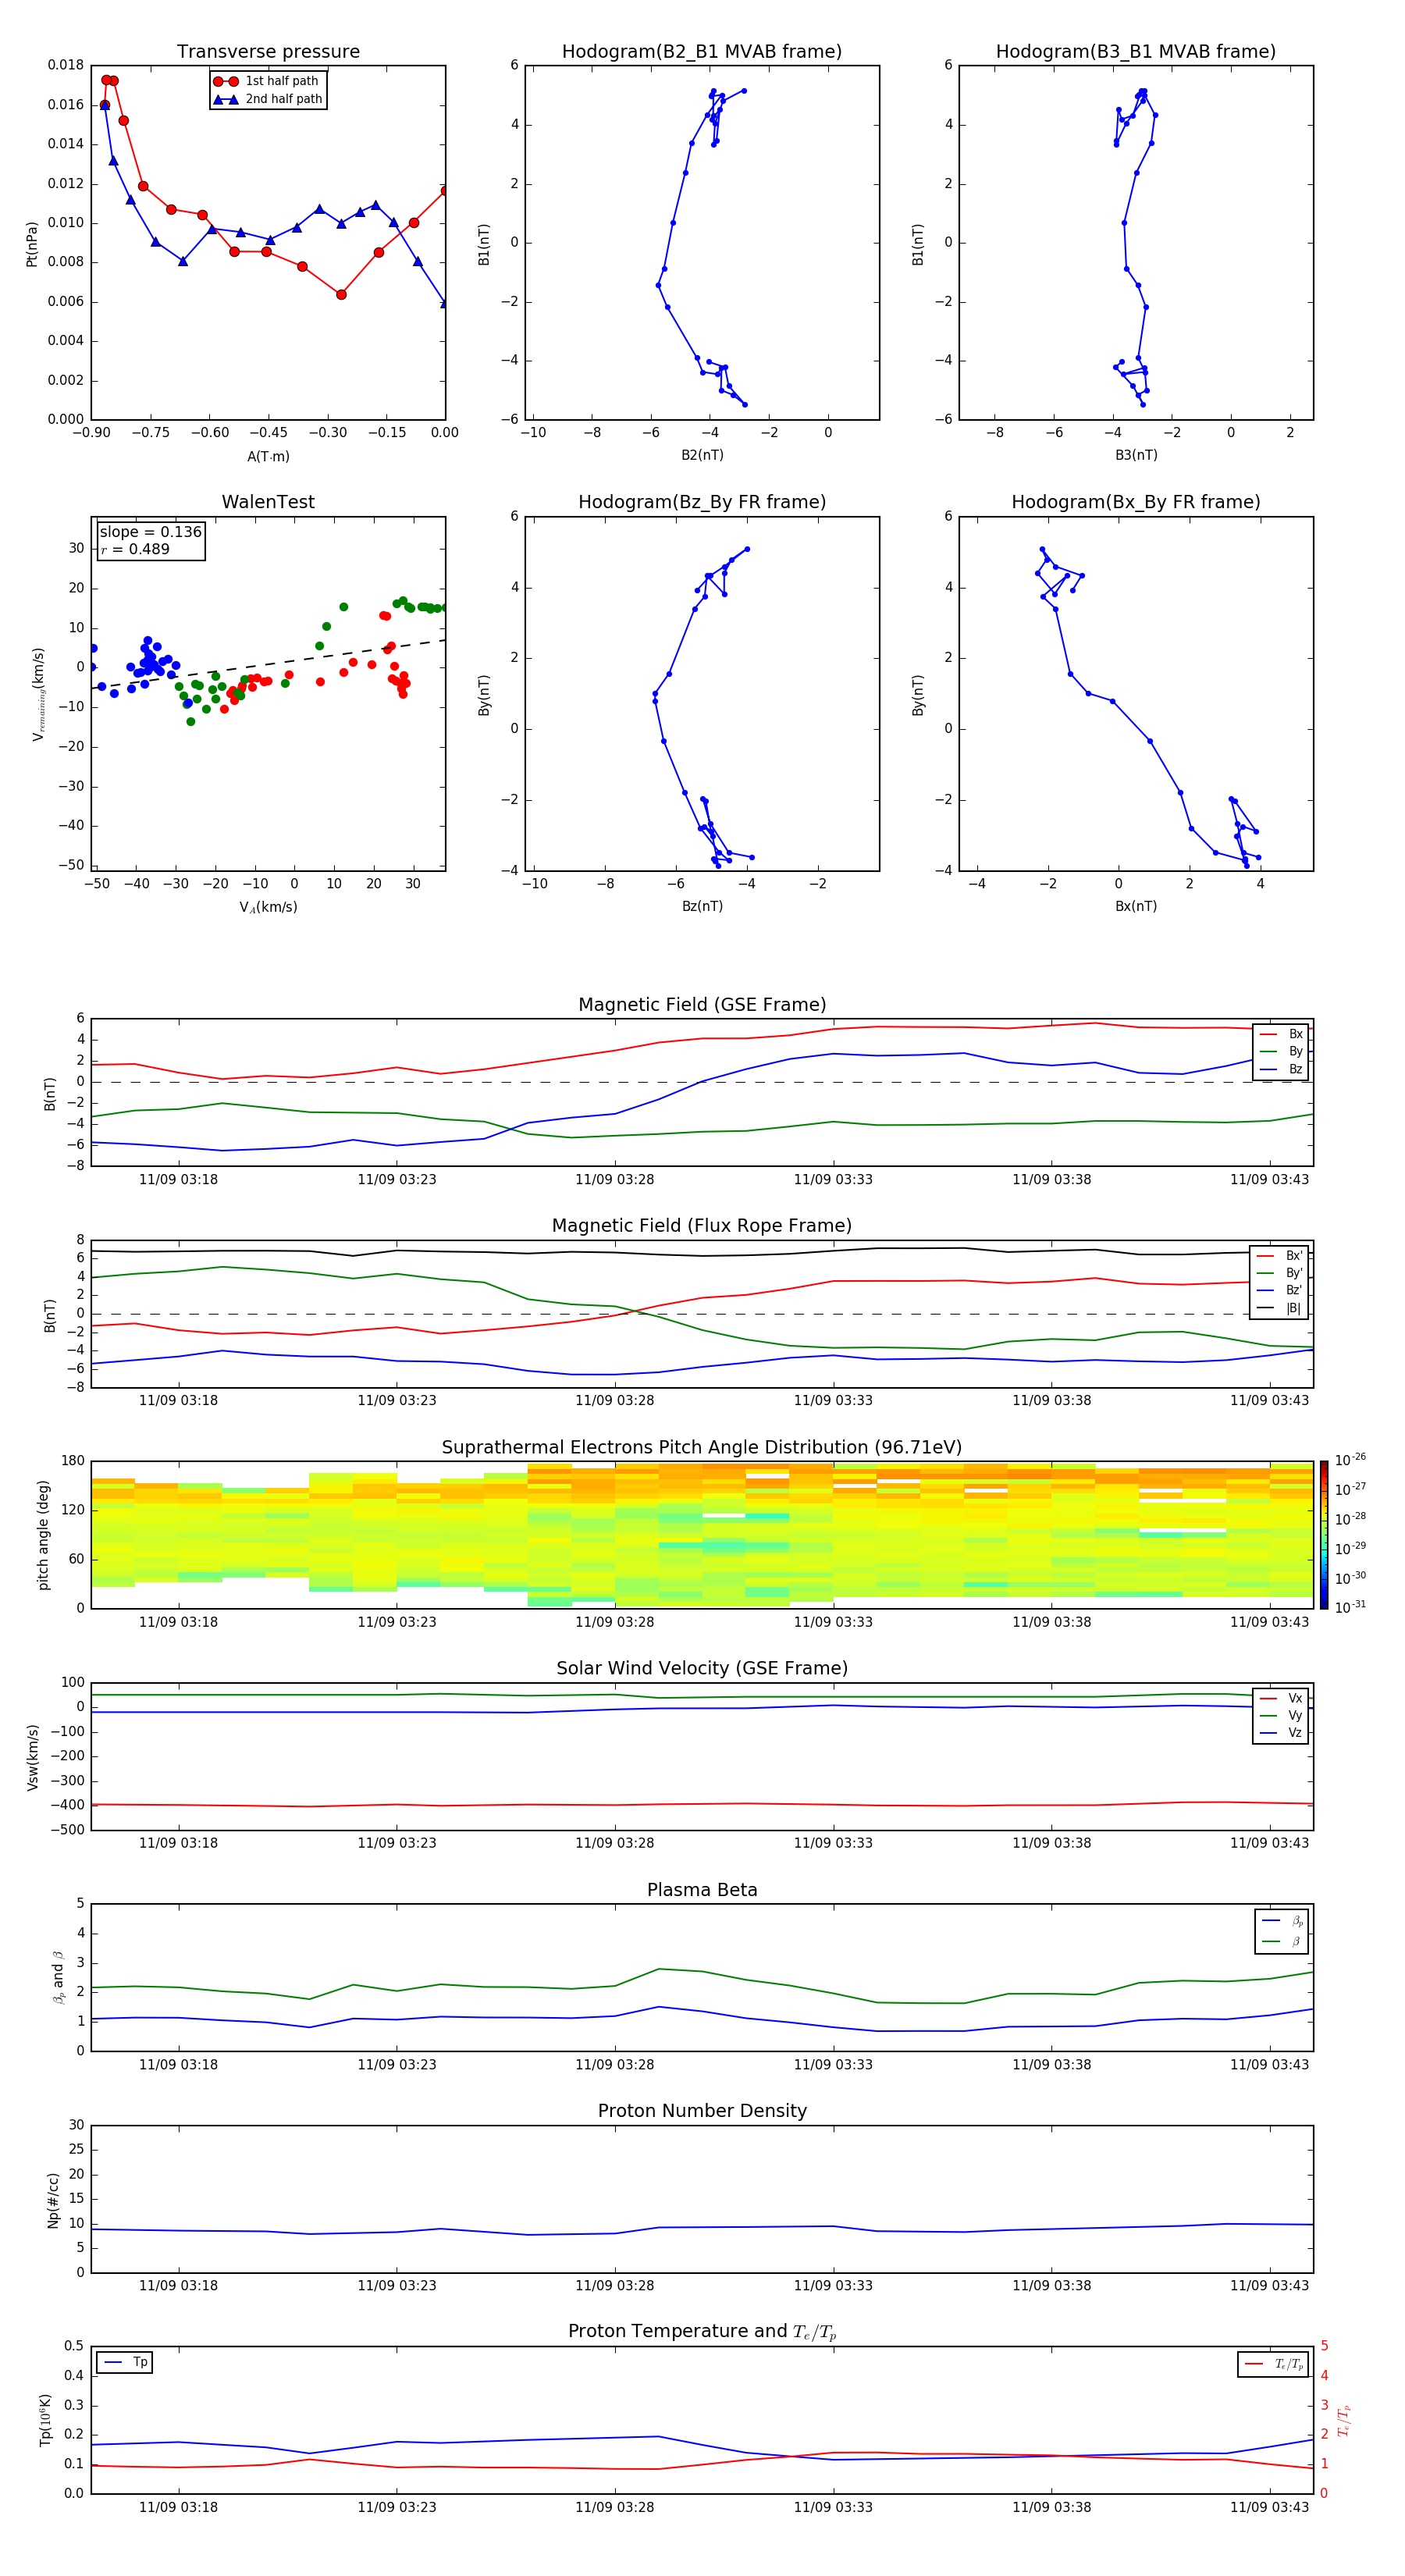
Task: Click the "Proton Temperature and Te/Tp" title
Action: [702, 2332]
